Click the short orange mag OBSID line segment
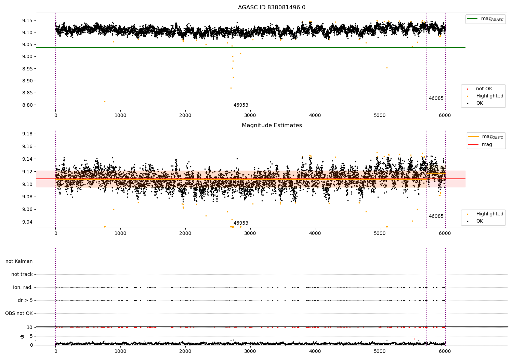This screenshot has height=359, width=513. (x=436, y=173)
